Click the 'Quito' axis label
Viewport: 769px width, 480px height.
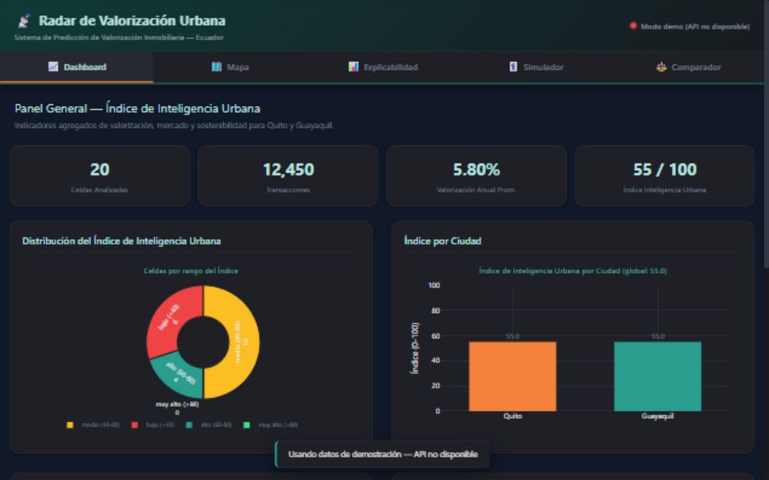pyautogui.click(x=512, y=415)
